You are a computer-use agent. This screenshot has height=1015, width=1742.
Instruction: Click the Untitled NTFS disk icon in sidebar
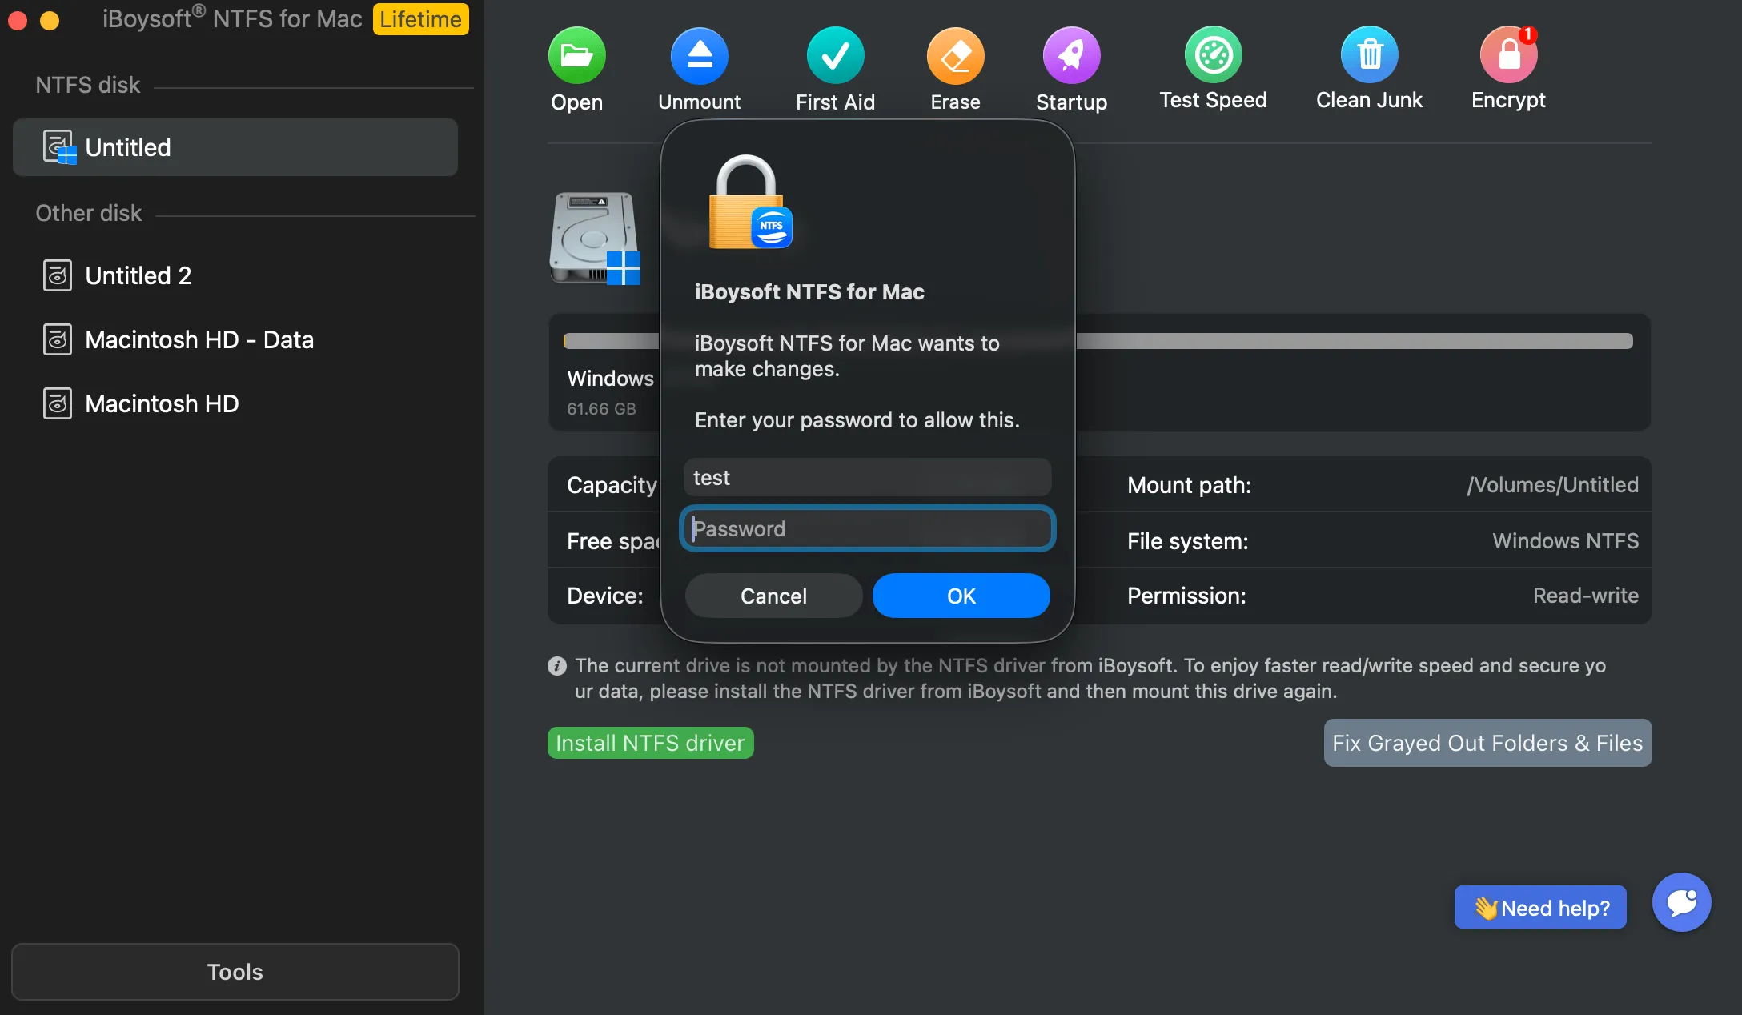[59, 147]
